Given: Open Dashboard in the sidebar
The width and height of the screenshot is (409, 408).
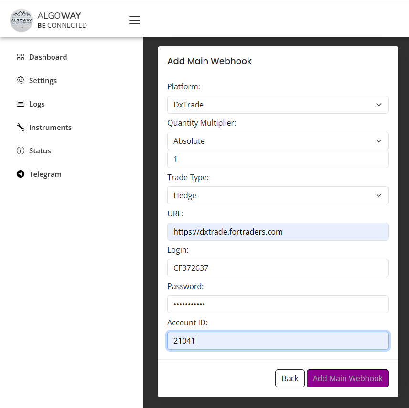Looking at the screenshot, I should 48,57.
